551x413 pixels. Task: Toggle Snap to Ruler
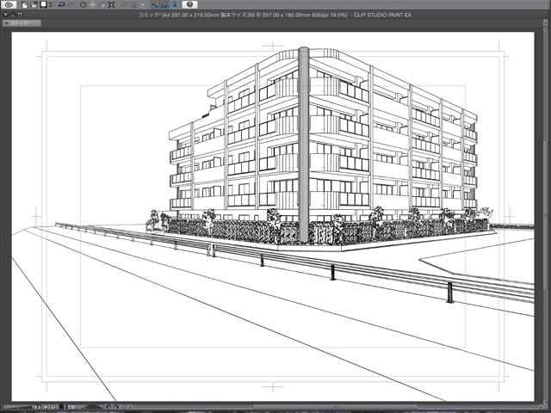(x=155, y=4)
